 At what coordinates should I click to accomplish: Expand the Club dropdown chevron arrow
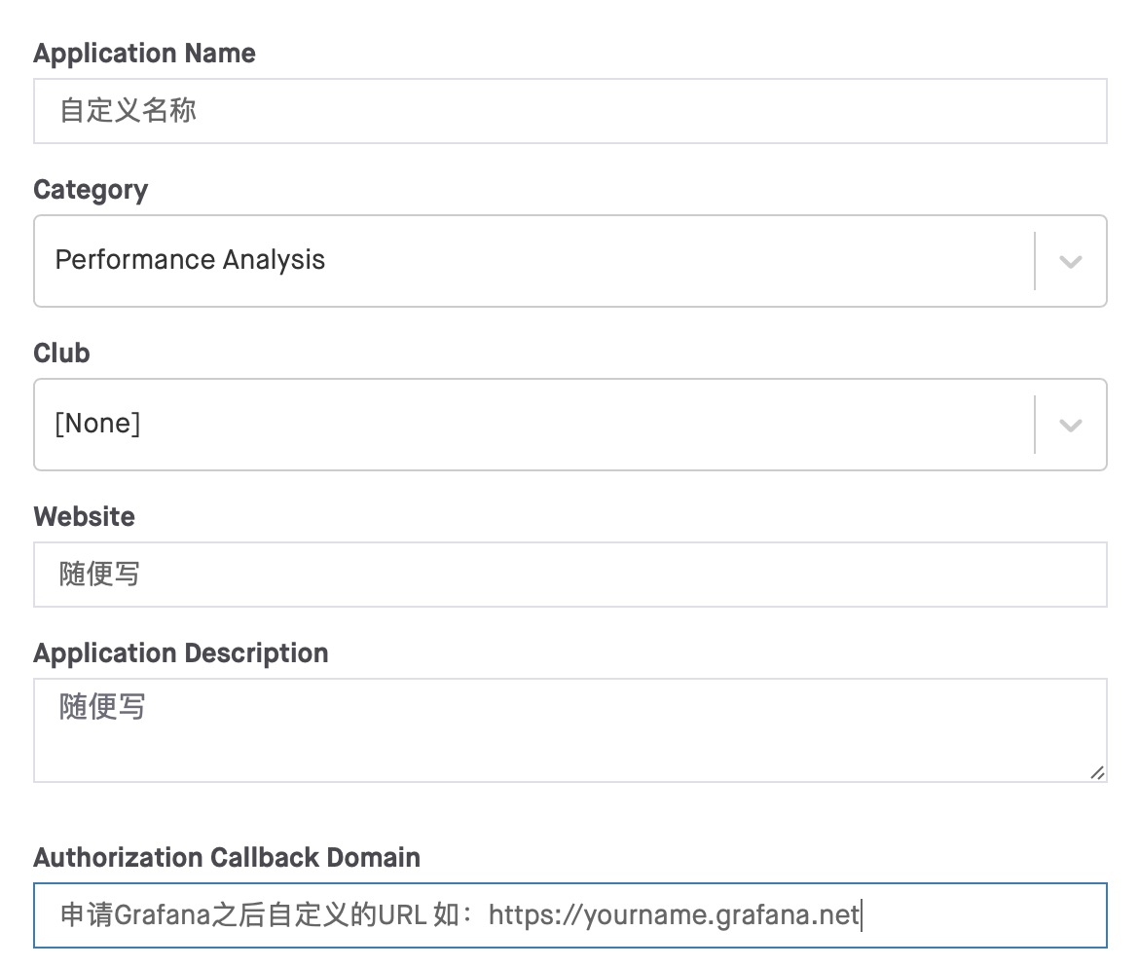[1071, 425]
